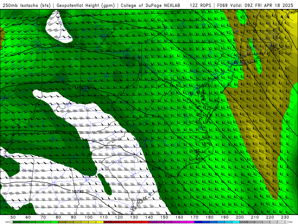298x224 pixels.
Task: Click the 10500 height contour label
Action: (x=60, y=12)
